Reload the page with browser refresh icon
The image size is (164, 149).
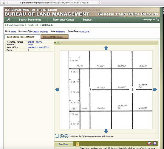click(x=100, y=3)
